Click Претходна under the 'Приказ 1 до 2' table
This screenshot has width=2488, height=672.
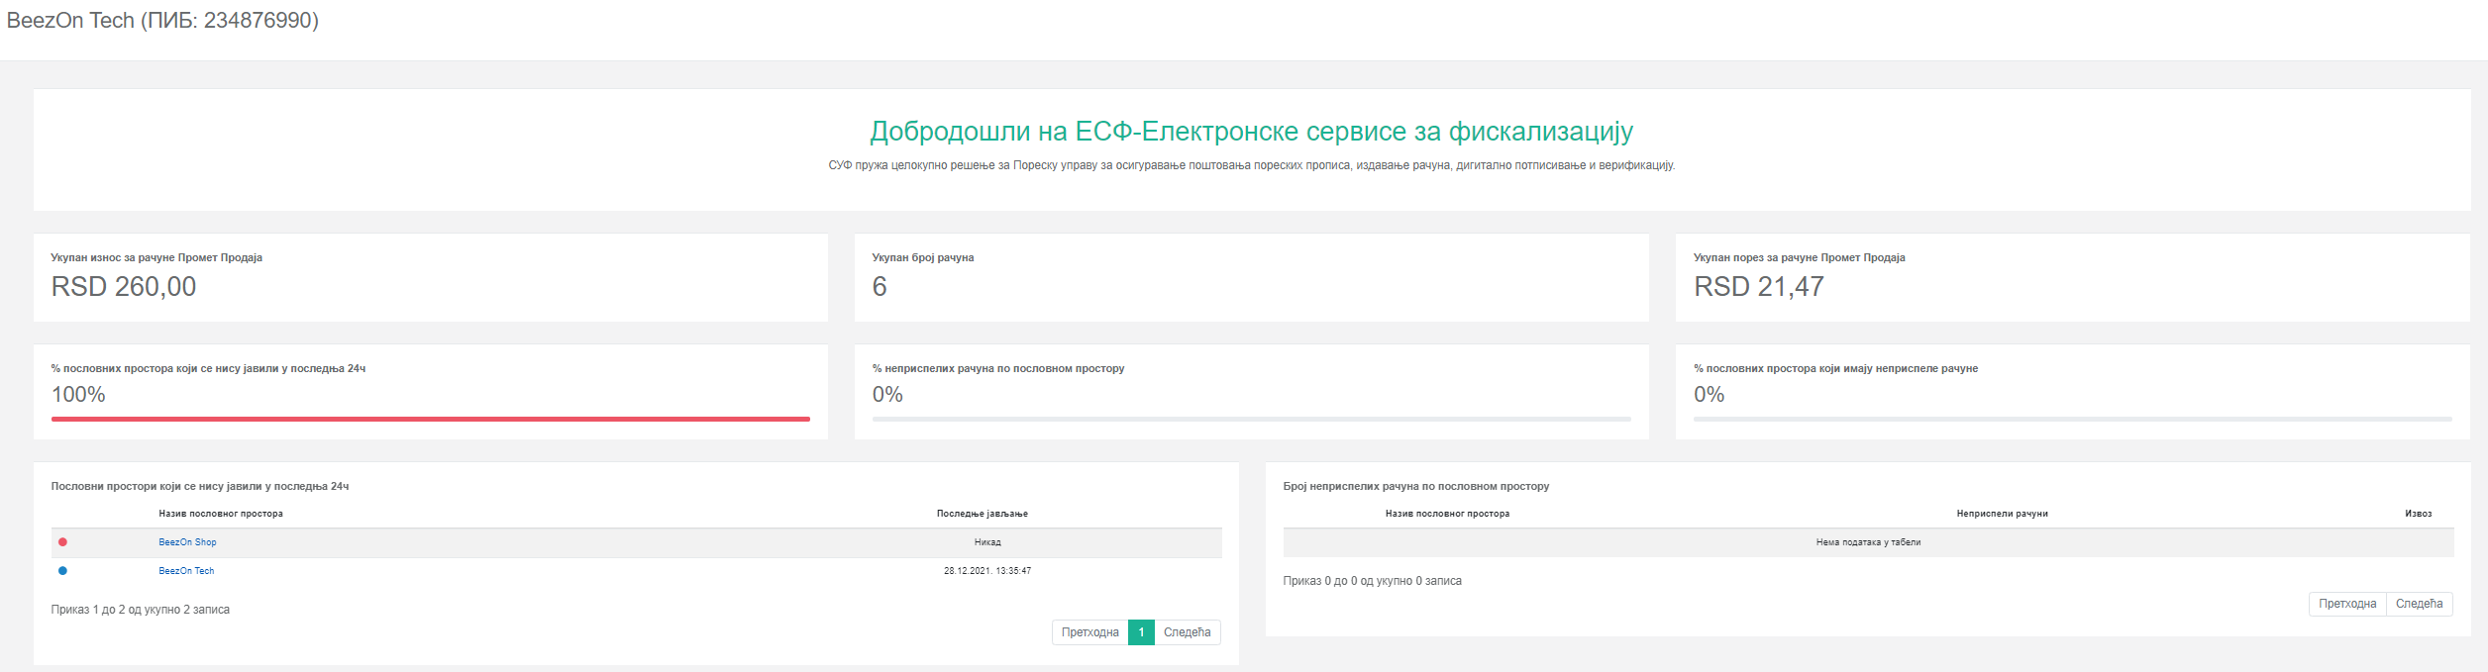1089,632
